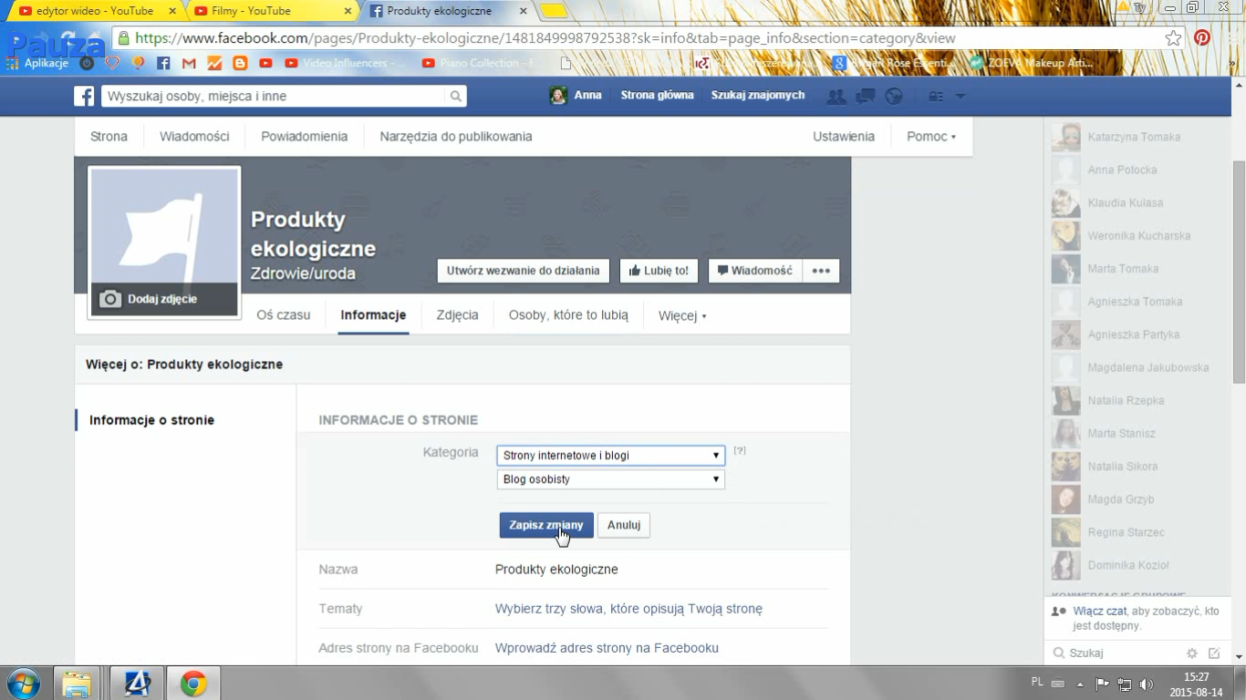The image size is (1246, 700).
Task: Click Strona główna in header
Action: (657, 95)
